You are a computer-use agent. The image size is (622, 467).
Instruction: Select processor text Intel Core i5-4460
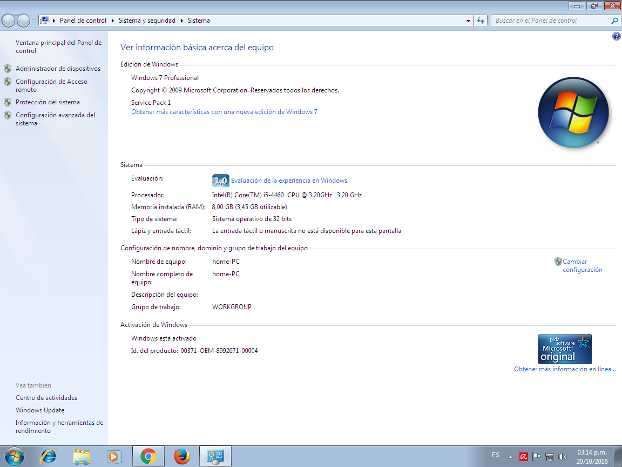(287, 195)
